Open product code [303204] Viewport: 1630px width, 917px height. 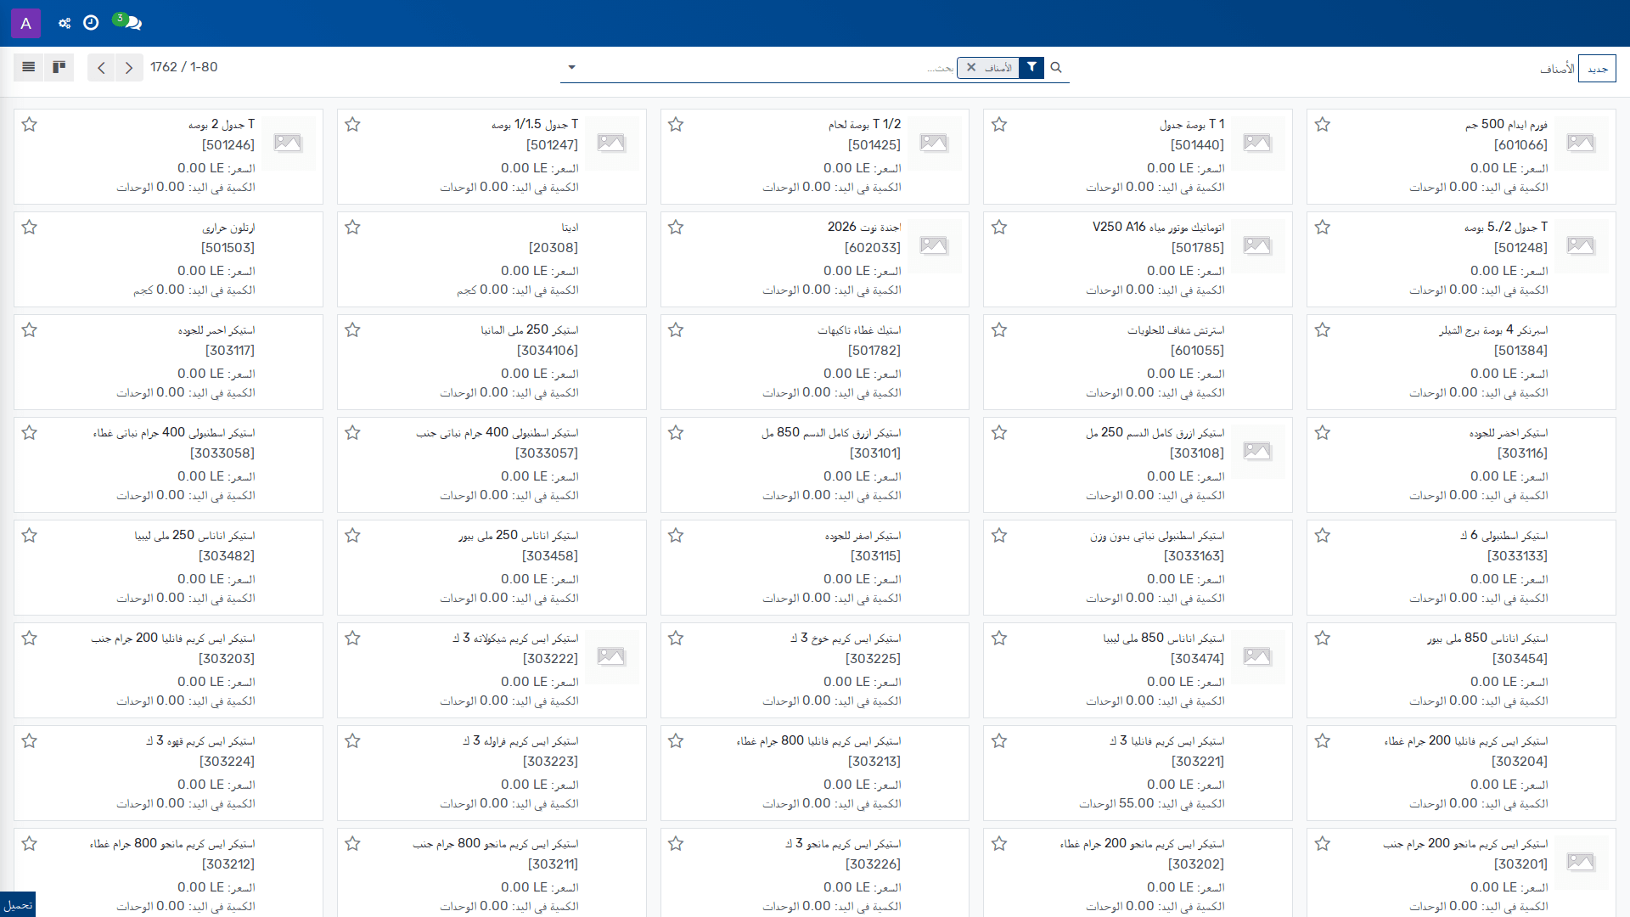point(1520,762)
